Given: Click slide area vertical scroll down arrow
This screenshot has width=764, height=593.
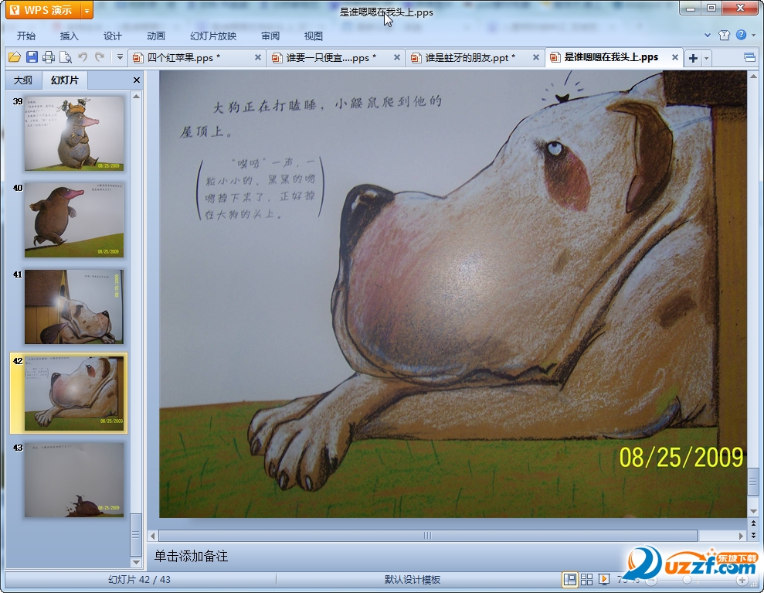Looking at the screenshot, I should (753, 512).
